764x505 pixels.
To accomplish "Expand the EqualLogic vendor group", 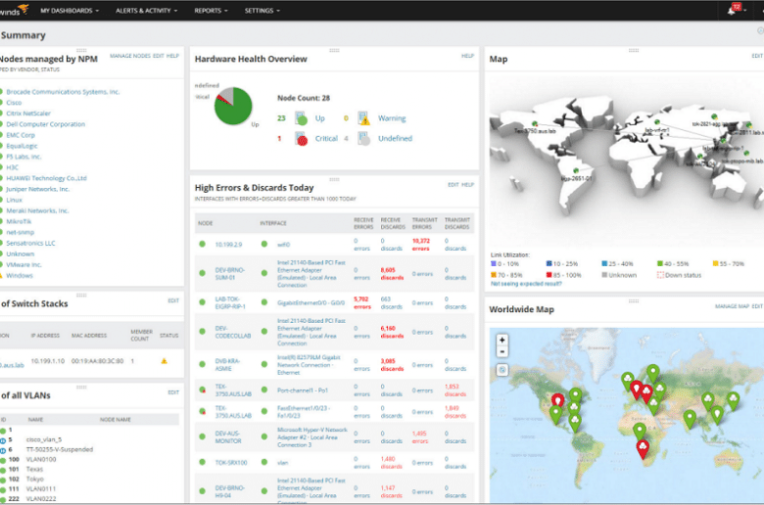I will tap(22, 146).
